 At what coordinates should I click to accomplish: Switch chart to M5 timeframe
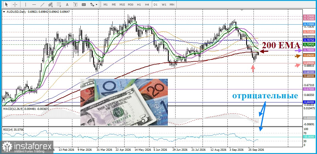tap(114, 4)
